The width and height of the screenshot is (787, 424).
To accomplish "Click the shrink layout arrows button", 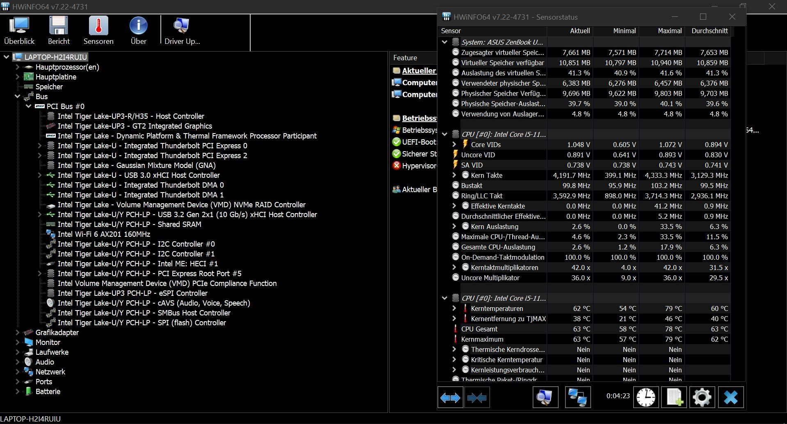I will [477, 397].
